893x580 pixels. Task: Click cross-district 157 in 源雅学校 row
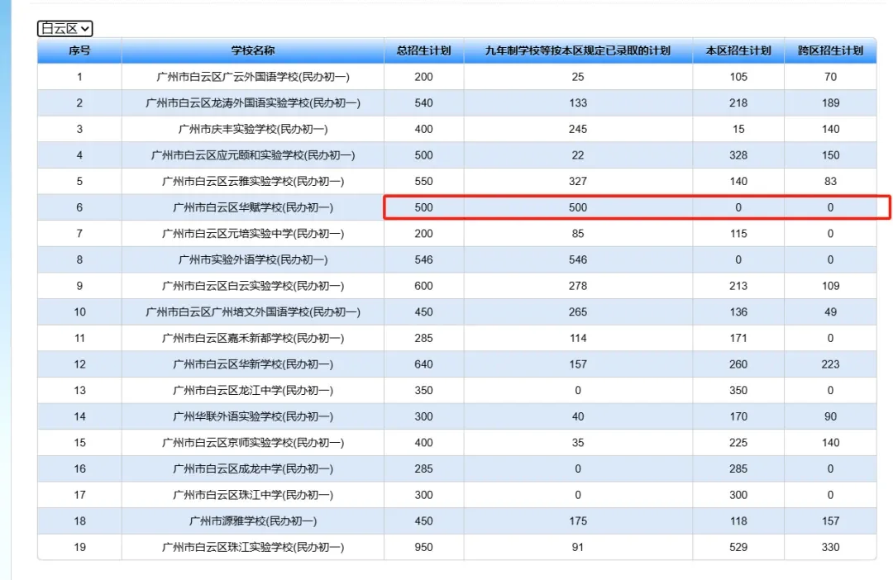[830, 522]
